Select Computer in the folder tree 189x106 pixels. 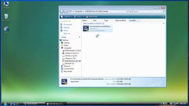point(67,48)
